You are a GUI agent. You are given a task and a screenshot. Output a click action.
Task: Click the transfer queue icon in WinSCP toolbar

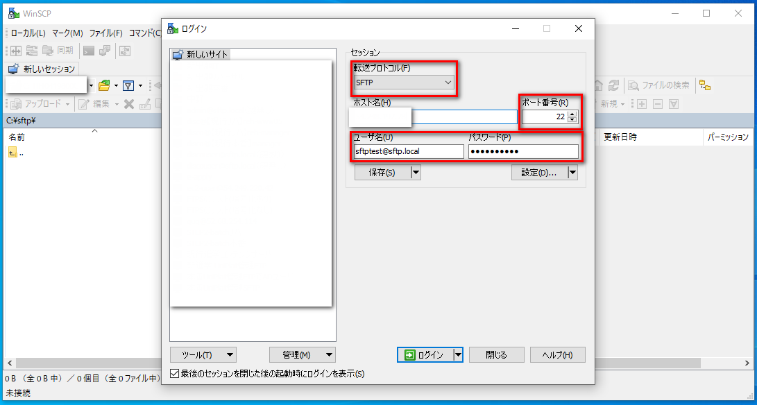(125, 50)
